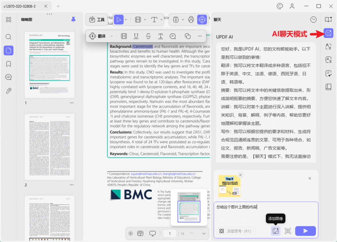The image size is (337, 242).
Task: Add a new tab with plus button
Action: pyautogui.click(x=58, y=6)
